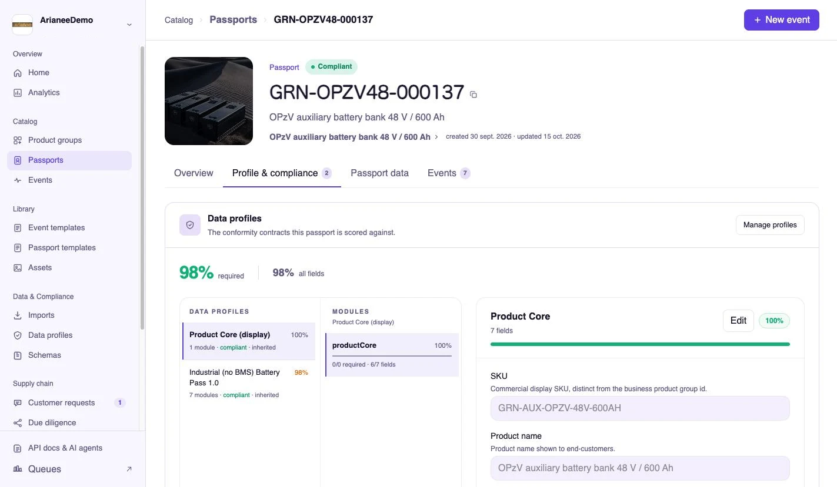Open the Events tab with 7 badge
This screenshot has width=837, height=487.
[x=449, y=173]
